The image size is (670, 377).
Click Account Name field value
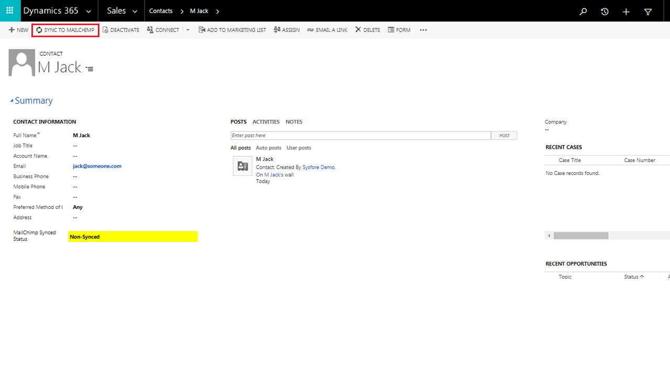[75, 156]
